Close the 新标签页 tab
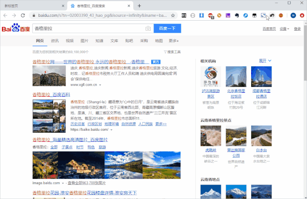 click(63, 6)
